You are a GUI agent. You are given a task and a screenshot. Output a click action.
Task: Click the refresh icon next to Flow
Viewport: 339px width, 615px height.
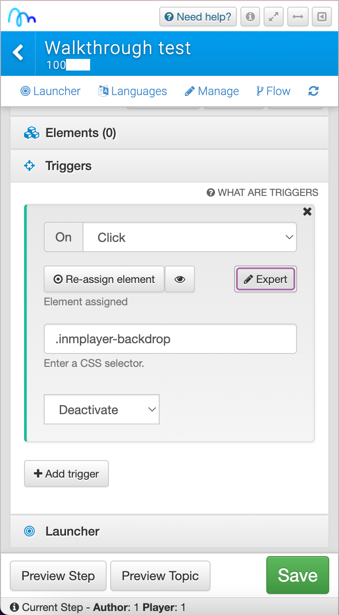(x=314, y=91)
